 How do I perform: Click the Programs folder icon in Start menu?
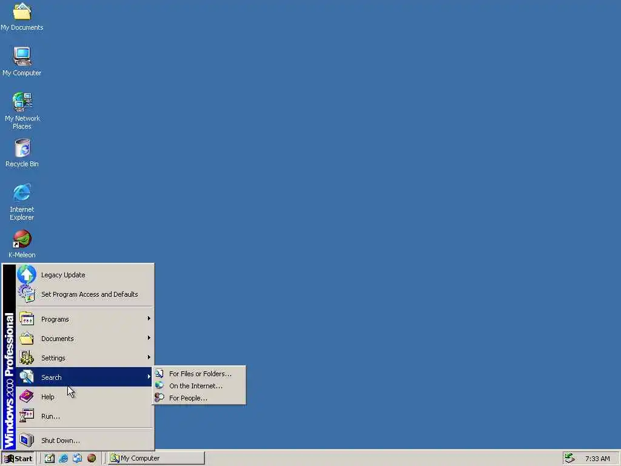[27, 319]
